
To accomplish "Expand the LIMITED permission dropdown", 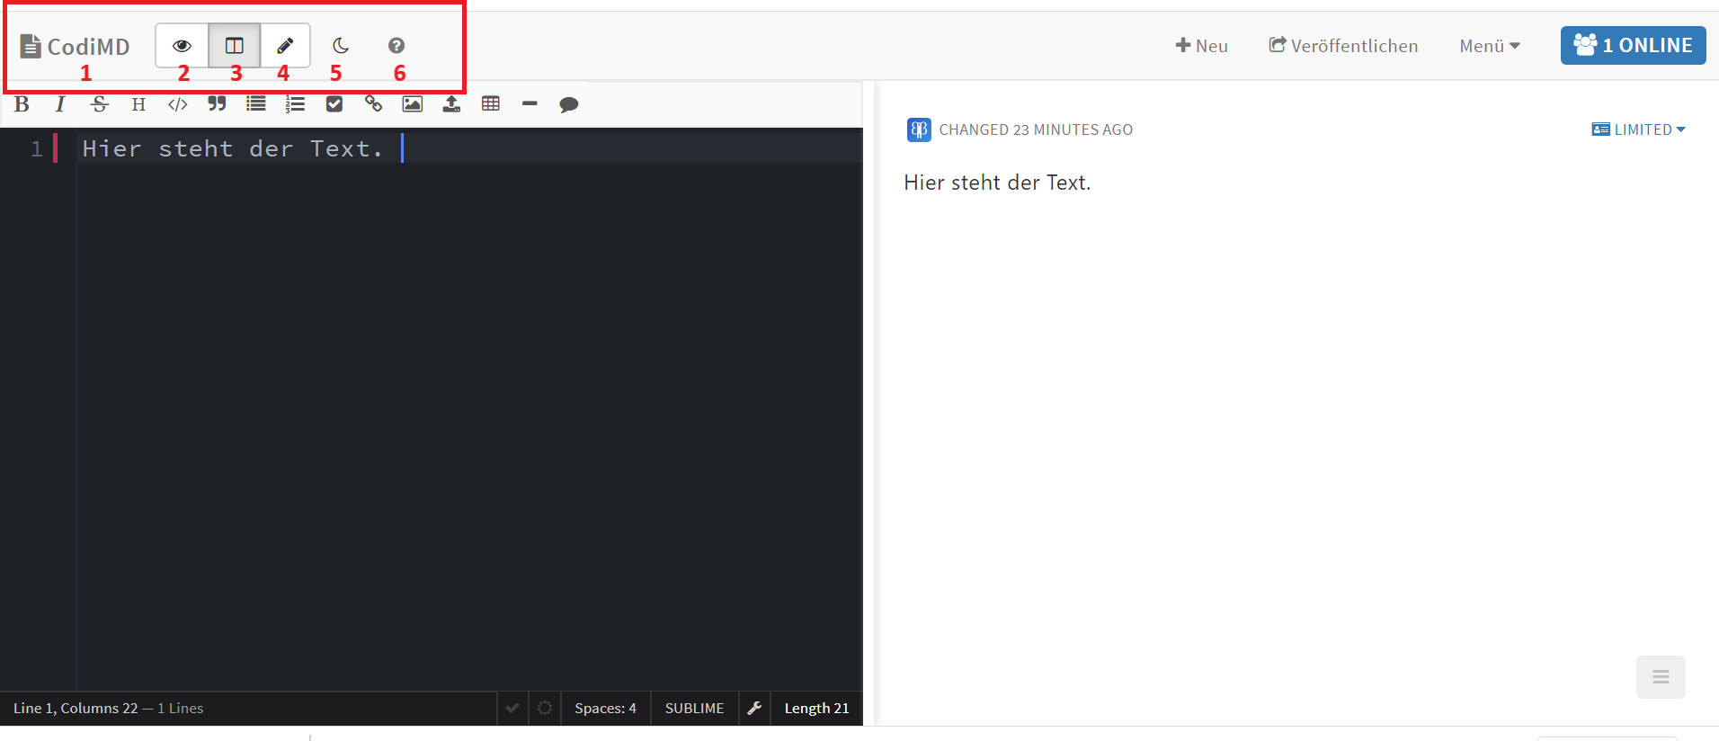I will [x=1638, y=129].
